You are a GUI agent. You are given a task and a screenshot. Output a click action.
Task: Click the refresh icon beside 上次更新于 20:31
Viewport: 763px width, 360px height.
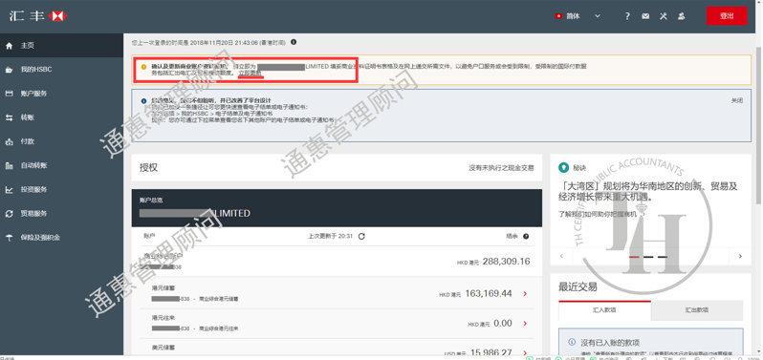pyautogui.click(x=361, y=236)
